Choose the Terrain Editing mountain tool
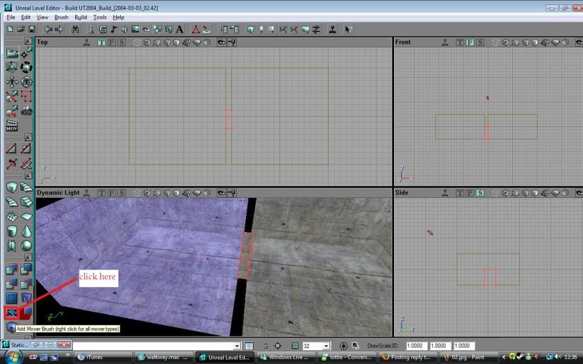The image size is (583, 364). pos(26,111)
